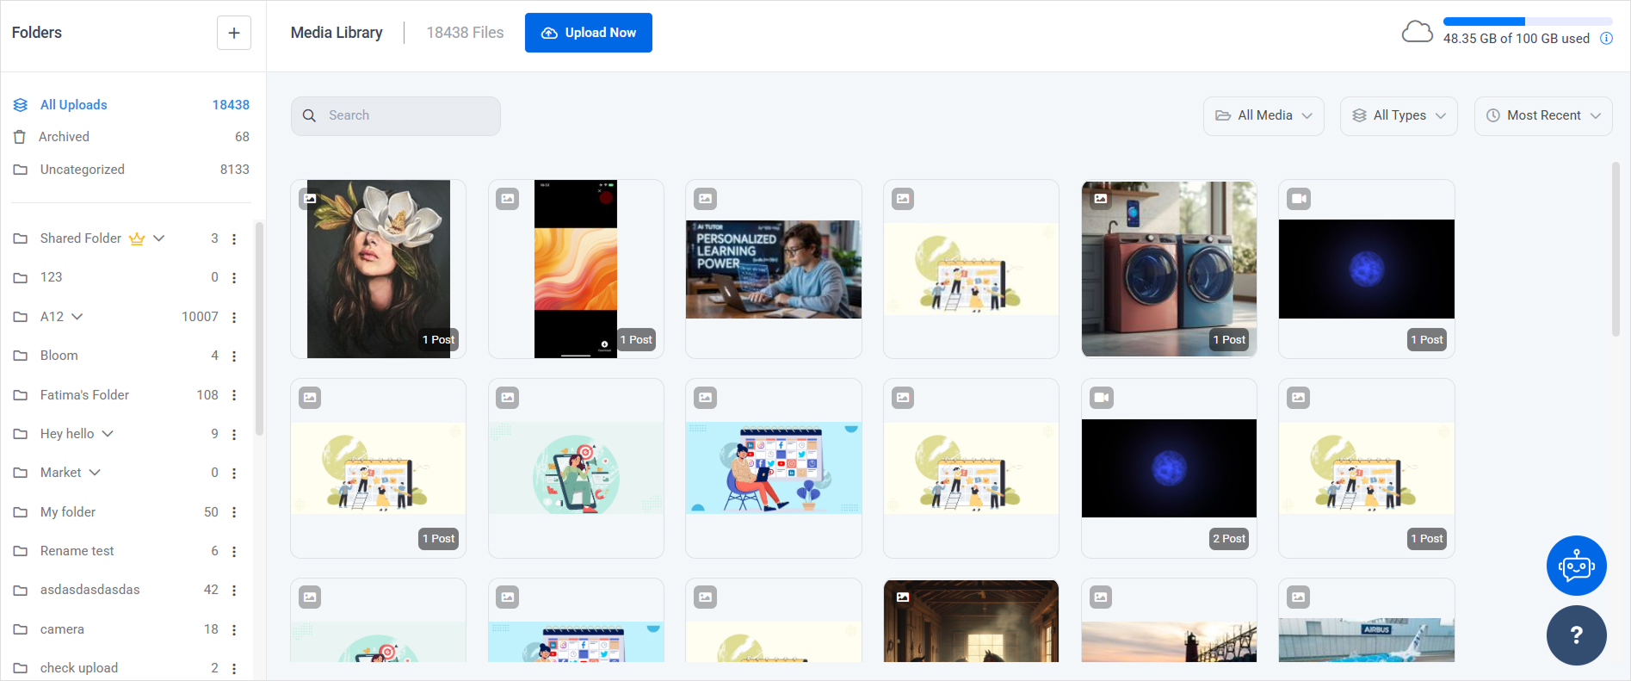Viewport: 1631px width, 681px height.
Task: Click the Media Library heading
Action: point(337,33)
